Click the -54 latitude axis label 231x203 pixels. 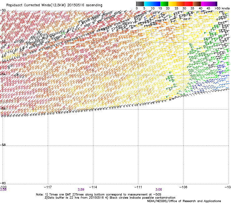3,74
